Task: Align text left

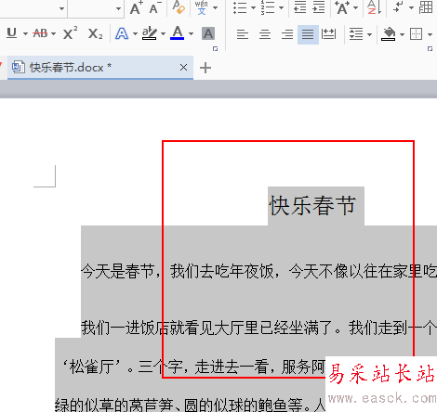Action: (243, 34)
